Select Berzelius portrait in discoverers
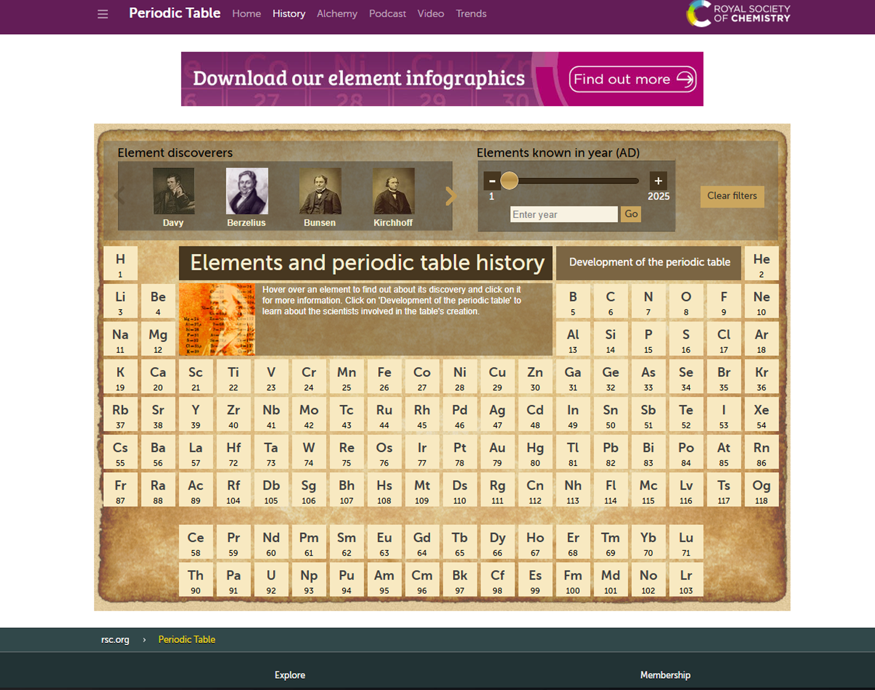875x690 pixels. coord(247,191)
